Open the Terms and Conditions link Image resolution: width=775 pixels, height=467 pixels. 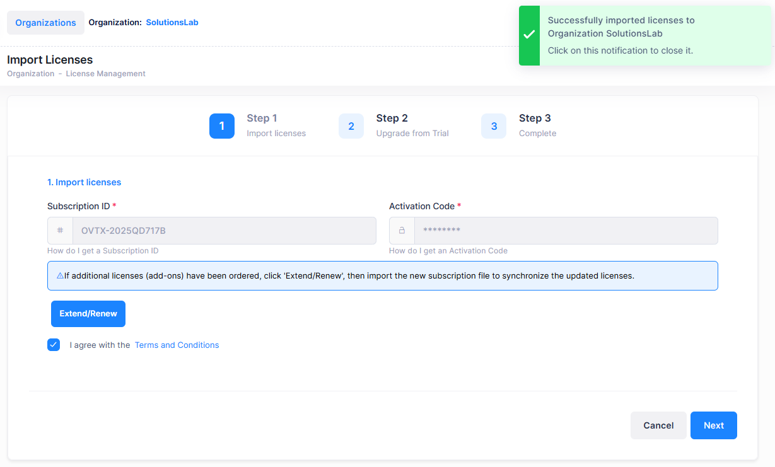pyautogui.click(x=177, y=345)
